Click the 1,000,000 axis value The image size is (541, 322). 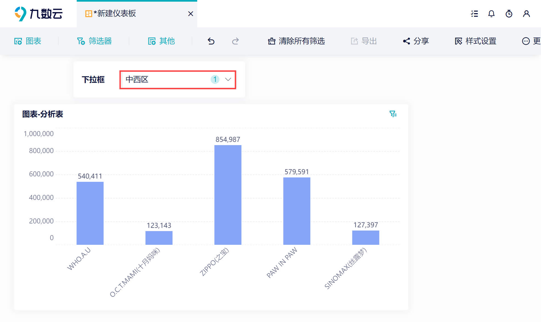[x=39, y=134]
